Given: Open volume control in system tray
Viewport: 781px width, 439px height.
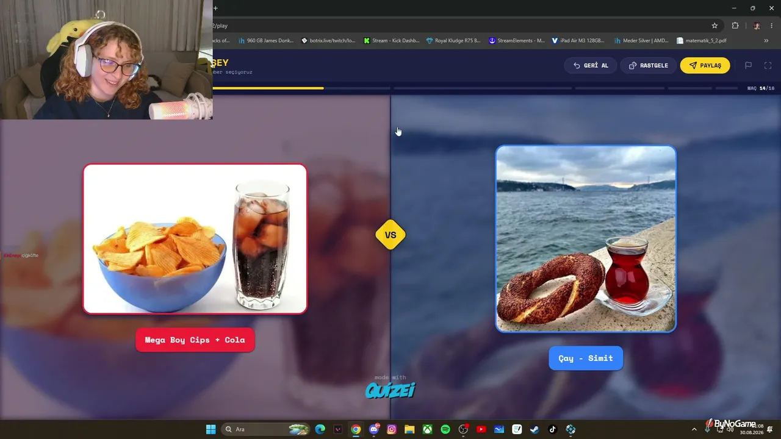Looking at the screenshot, I should [730, 429].
